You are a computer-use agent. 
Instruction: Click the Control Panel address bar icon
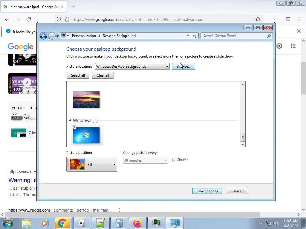click(x=63, y=36)
